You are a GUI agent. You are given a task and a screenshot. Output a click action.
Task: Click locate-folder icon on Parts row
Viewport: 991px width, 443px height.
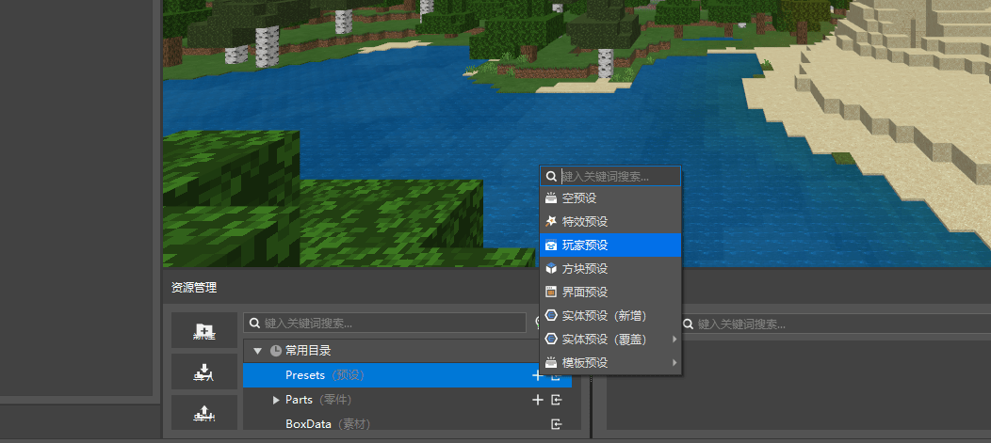[x=556, y=400]
